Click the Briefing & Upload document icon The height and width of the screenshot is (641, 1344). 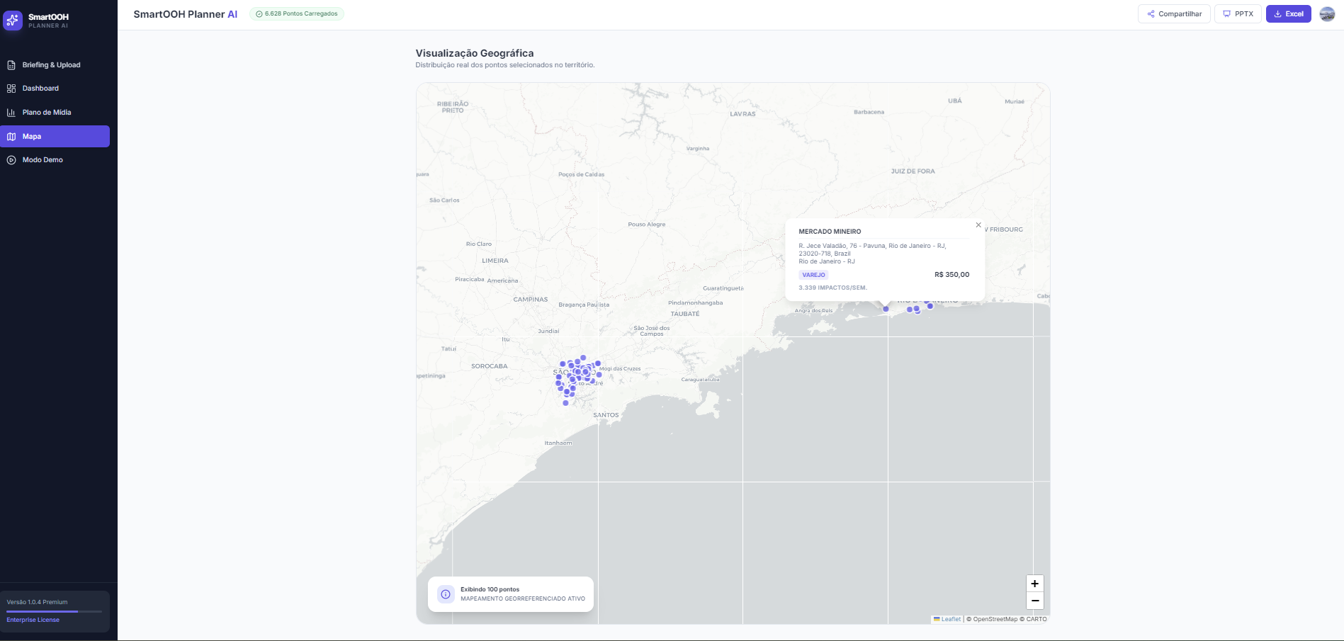pos(11,65)
